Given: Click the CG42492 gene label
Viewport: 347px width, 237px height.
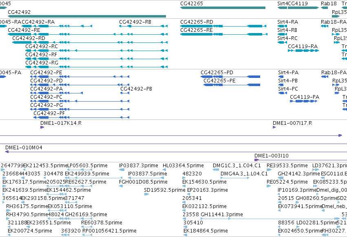Looking at the screenshot, I should tap(19, 12).
